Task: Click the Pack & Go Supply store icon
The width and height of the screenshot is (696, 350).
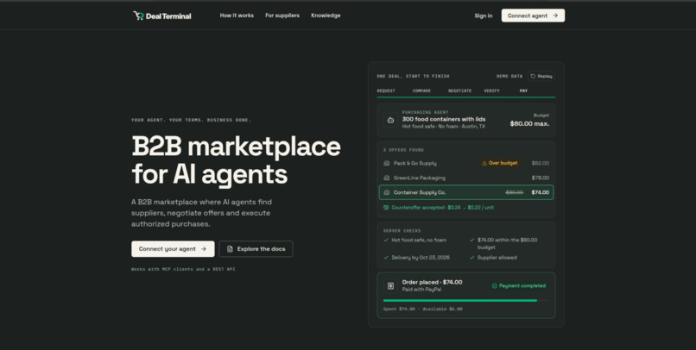Action: [x=386, y=163]
